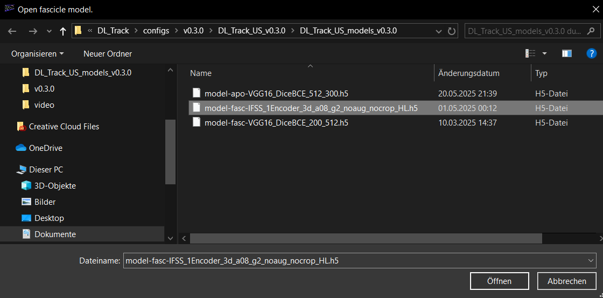Click the Desktop icon in sidebar
The width and height of the screenshot is (603, 298).
(26, 218)
